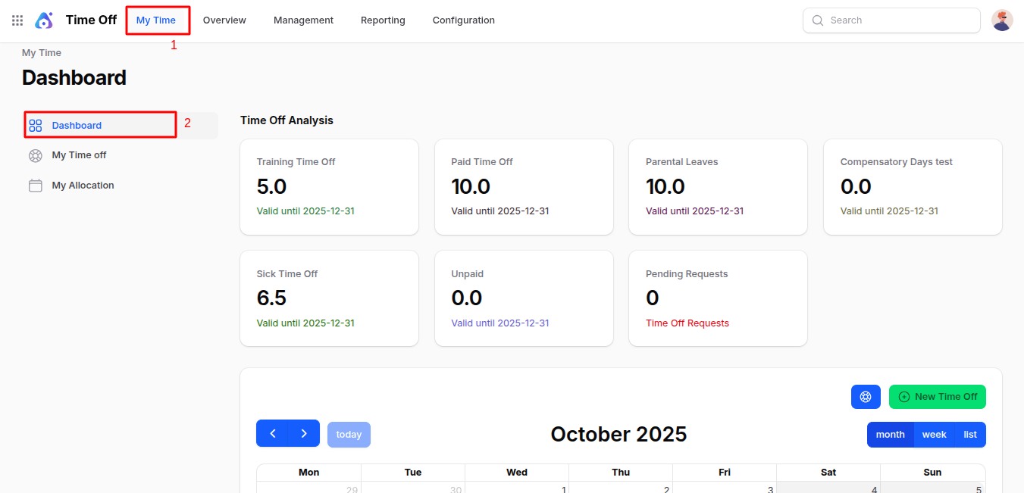
Task: Open the Overview menu
Action: [224, 20]
